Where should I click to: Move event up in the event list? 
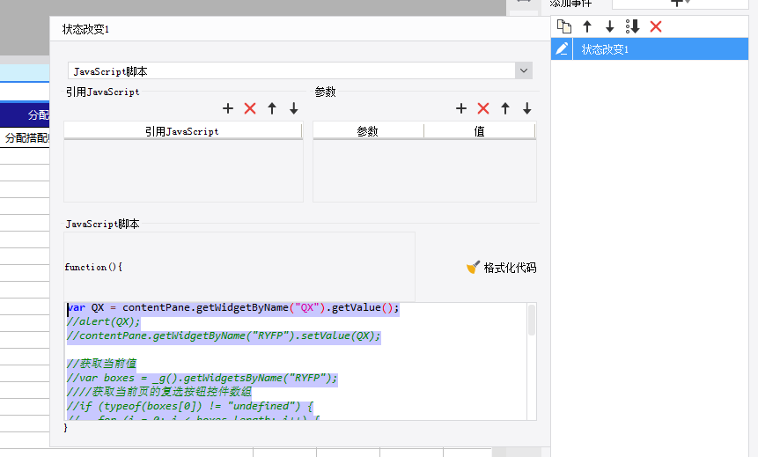(587, 26)
